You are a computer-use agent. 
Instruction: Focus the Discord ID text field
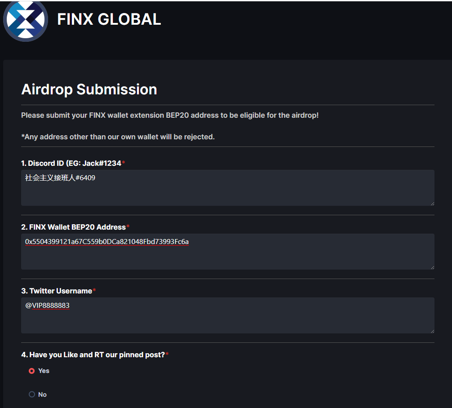227,188
